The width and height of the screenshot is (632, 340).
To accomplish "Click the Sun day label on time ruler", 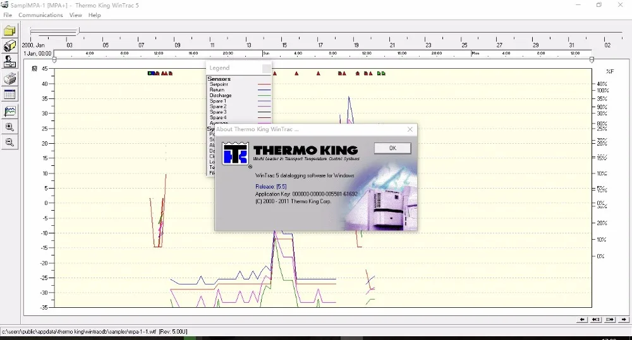I will click(267, 53).
